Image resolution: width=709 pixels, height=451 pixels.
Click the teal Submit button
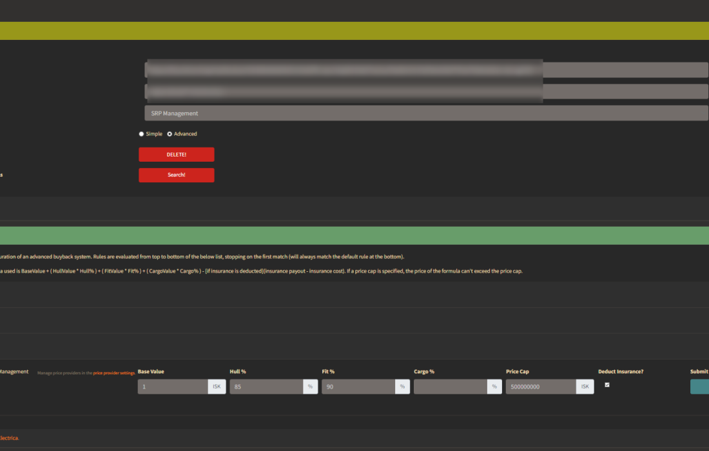699,387
